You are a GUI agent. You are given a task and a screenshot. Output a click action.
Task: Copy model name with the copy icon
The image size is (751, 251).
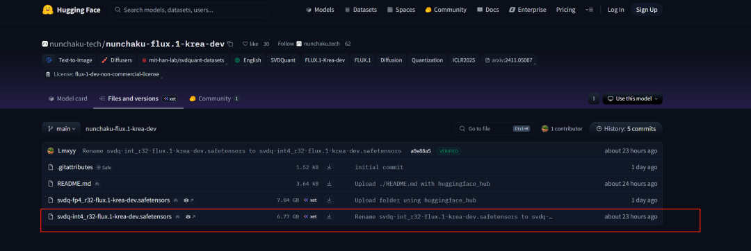click(230, 44)
